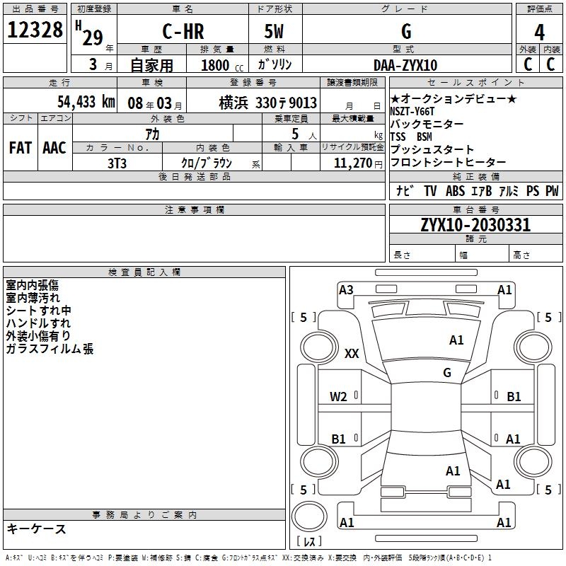Click the overall grade 4
This screenshot has width=566, height=566.
(539, 33)
